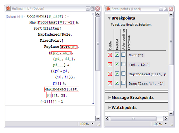
Task: Click the boxed Drop[Last[#], -1] code in Huffman.nb
Action: (56, 22)
